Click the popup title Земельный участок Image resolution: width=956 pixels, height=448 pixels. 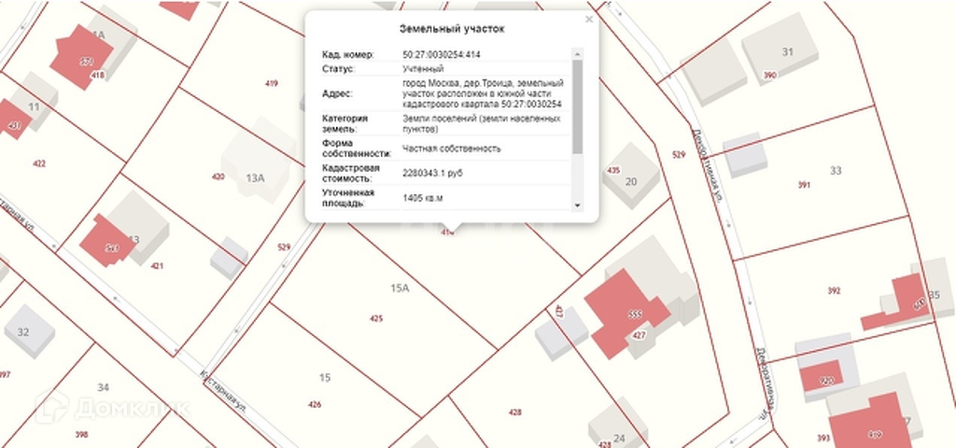pos(452,29)
